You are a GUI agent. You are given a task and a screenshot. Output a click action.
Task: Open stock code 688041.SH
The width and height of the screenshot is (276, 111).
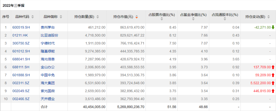click(x=21, y=59)
